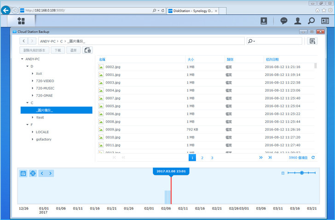Image resolution: width=335 pixels, height=220 pixels.
Task: Open the calendar date picker on timeline
Action: [x=23, y=173]
